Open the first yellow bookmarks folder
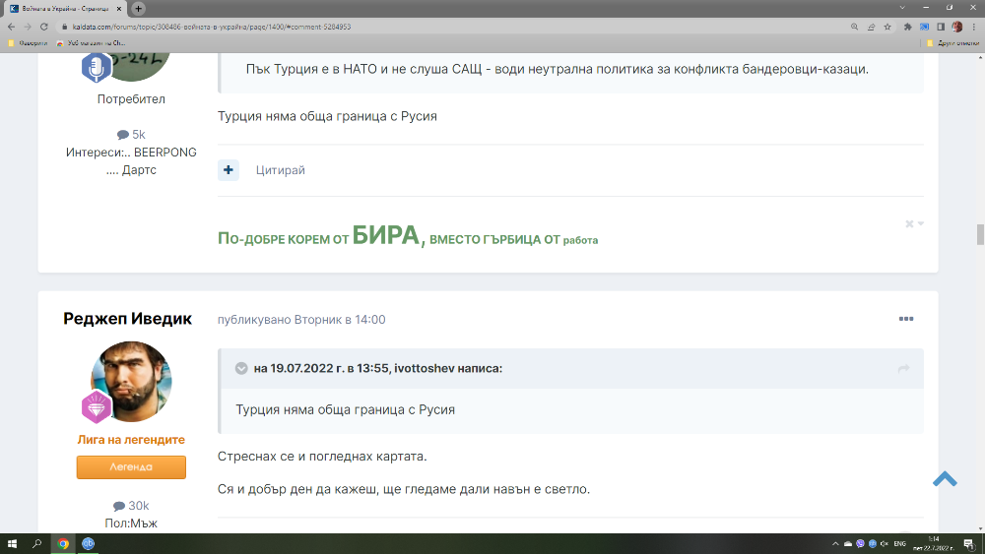The height and width of the screenshot is (554, 985). click(x=28, y=43)
